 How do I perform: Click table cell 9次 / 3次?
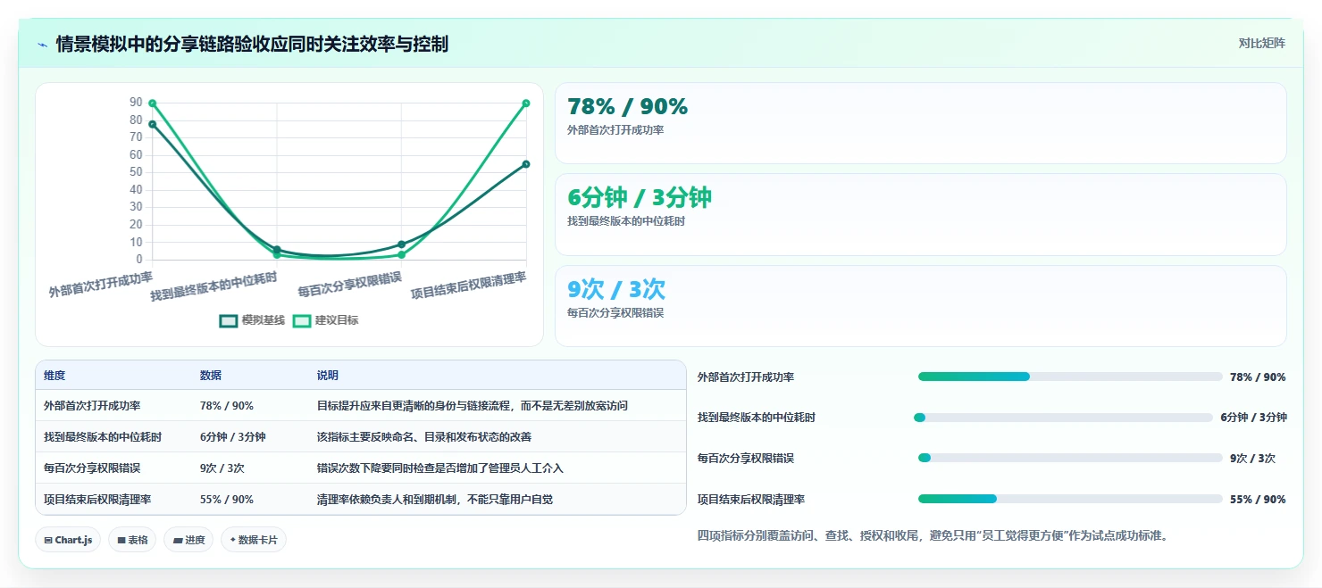[222, 468]
